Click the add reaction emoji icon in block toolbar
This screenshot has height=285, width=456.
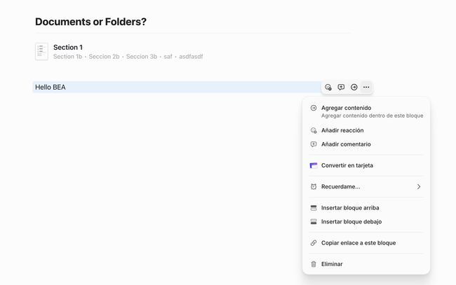pos(328,88)
